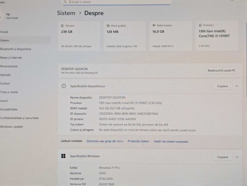Open the Stocare 238 GB card

79,36
